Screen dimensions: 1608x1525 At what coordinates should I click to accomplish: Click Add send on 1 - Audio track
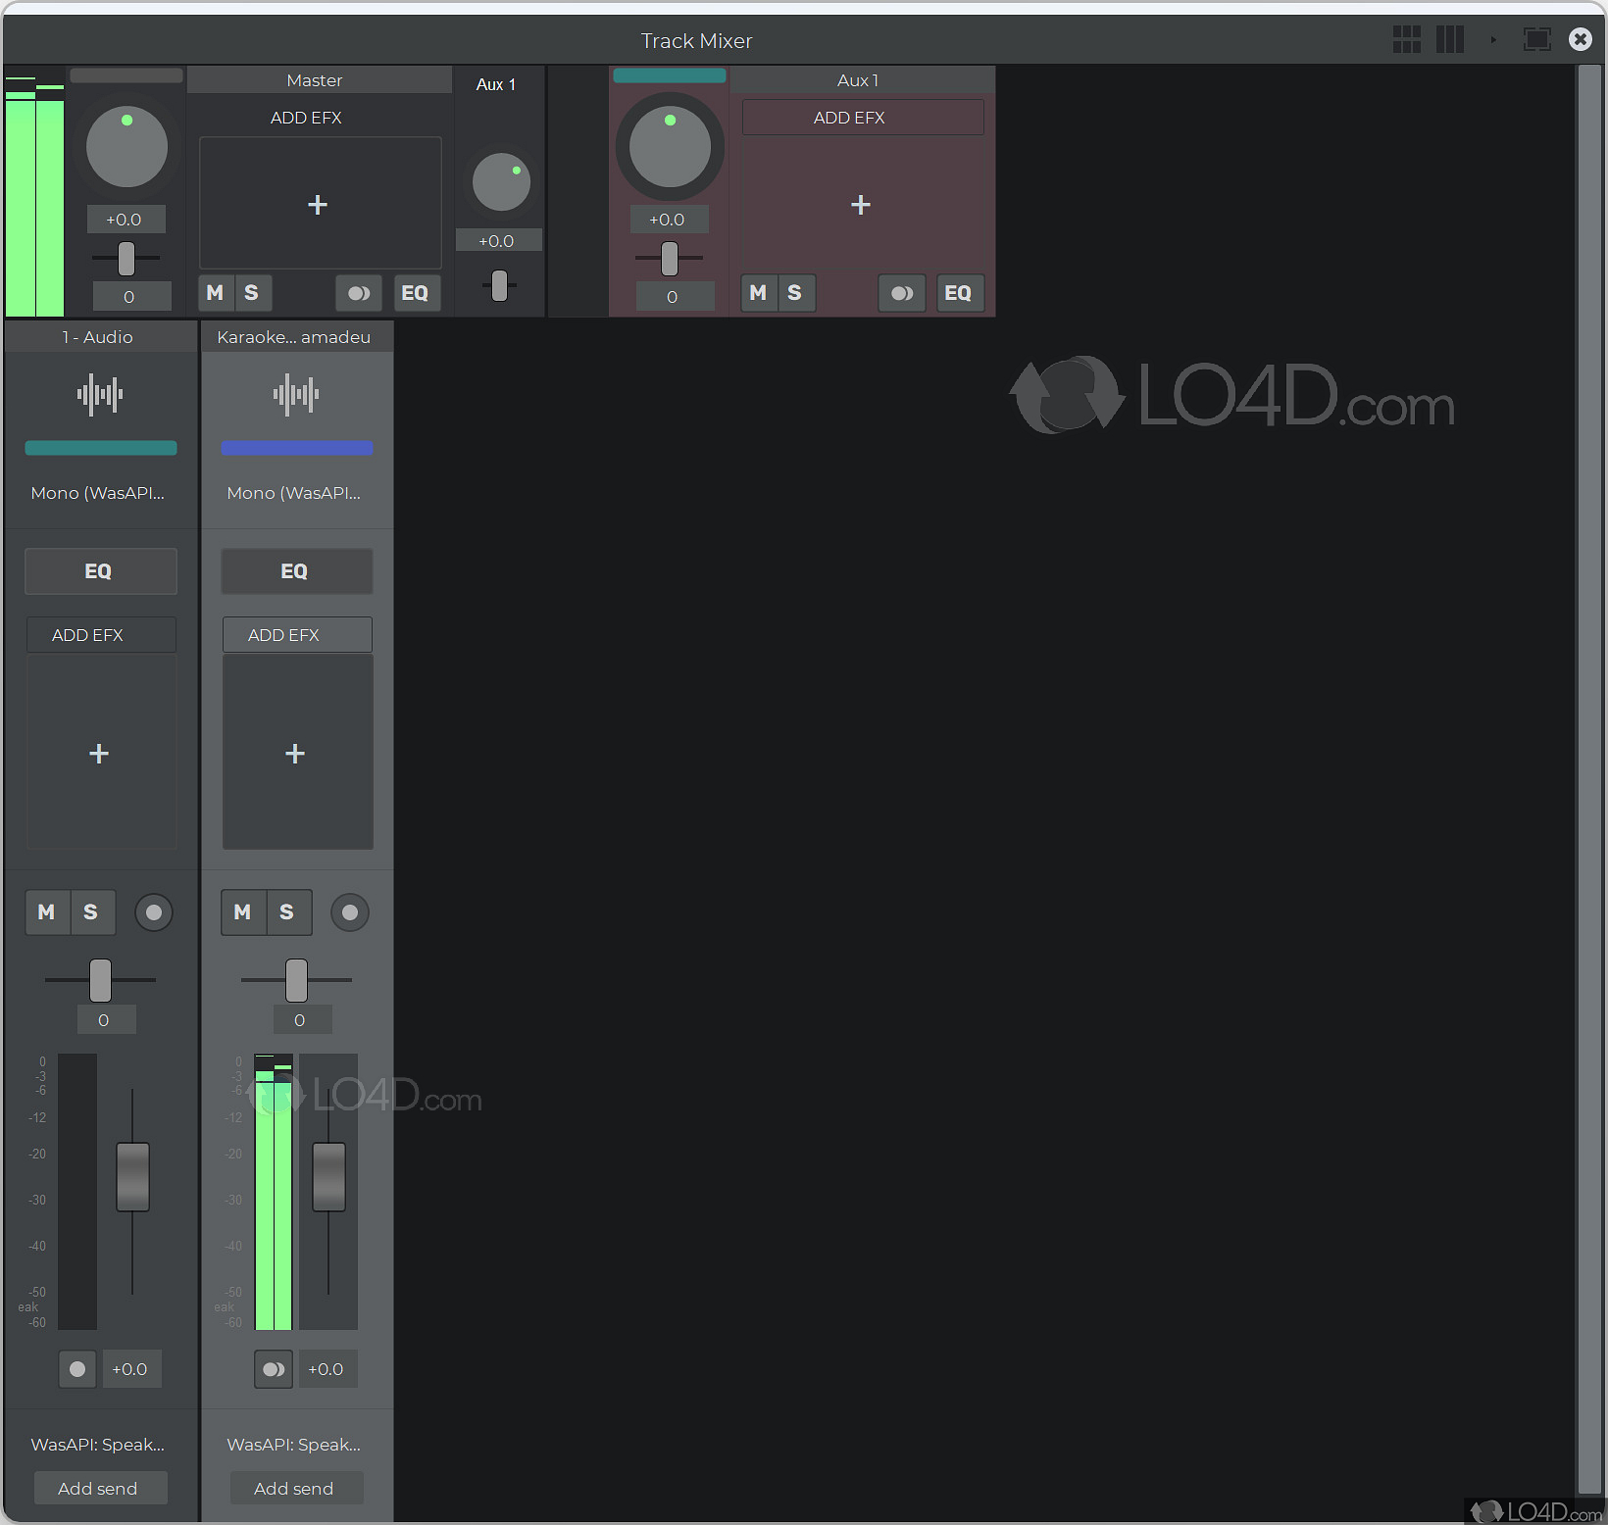click(101, 1488)
